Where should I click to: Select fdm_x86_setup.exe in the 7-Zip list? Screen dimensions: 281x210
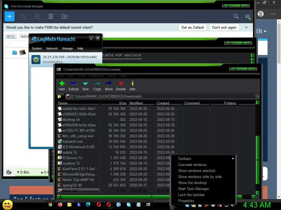78,136
